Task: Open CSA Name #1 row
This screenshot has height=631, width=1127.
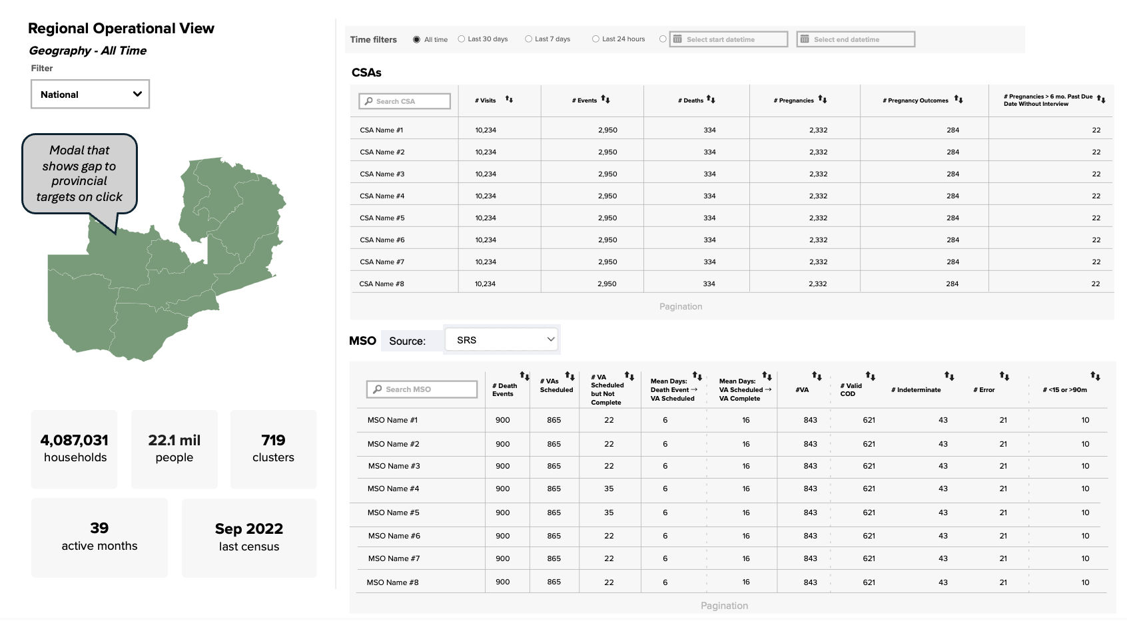Action: tap(382, 130)
